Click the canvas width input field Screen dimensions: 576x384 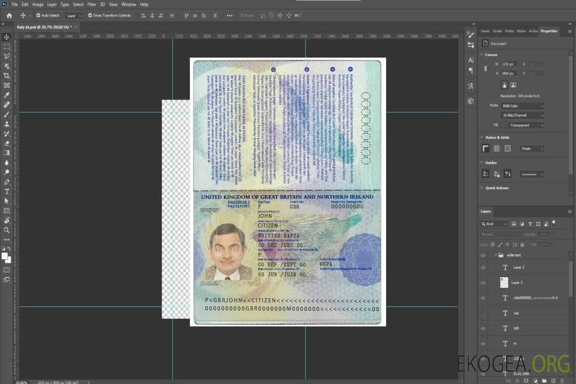pyautogui.click(x=509, y=64)
